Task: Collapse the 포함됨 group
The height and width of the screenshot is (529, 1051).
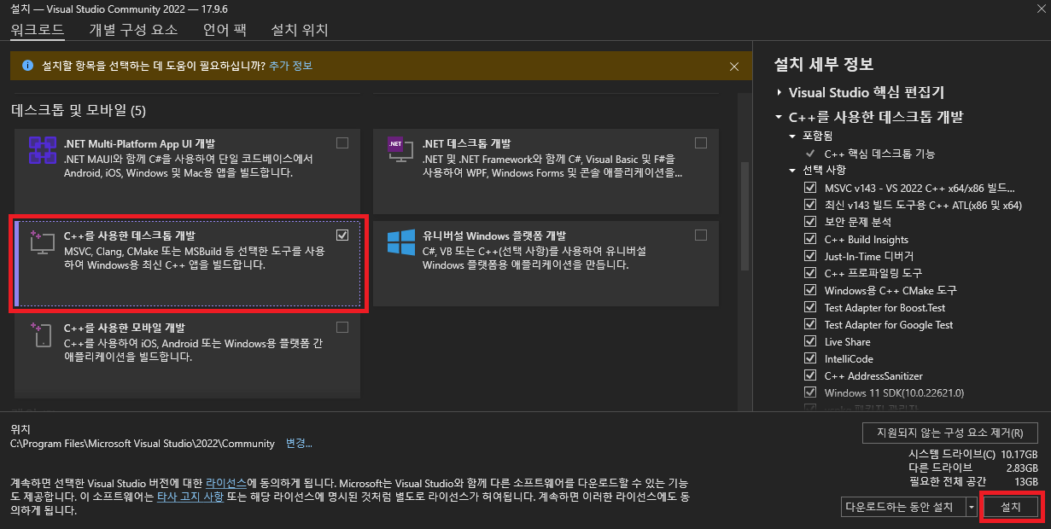Action: [793, 137]
